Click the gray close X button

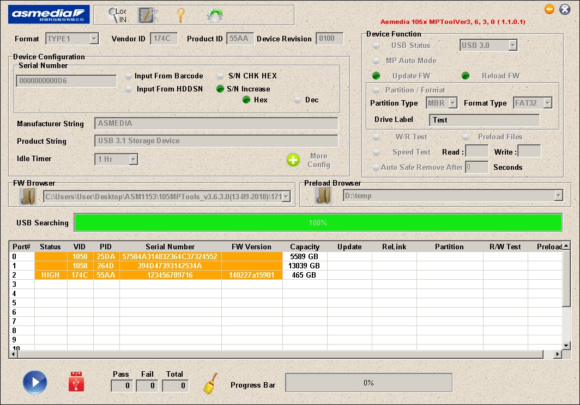[x=565, y=9]
